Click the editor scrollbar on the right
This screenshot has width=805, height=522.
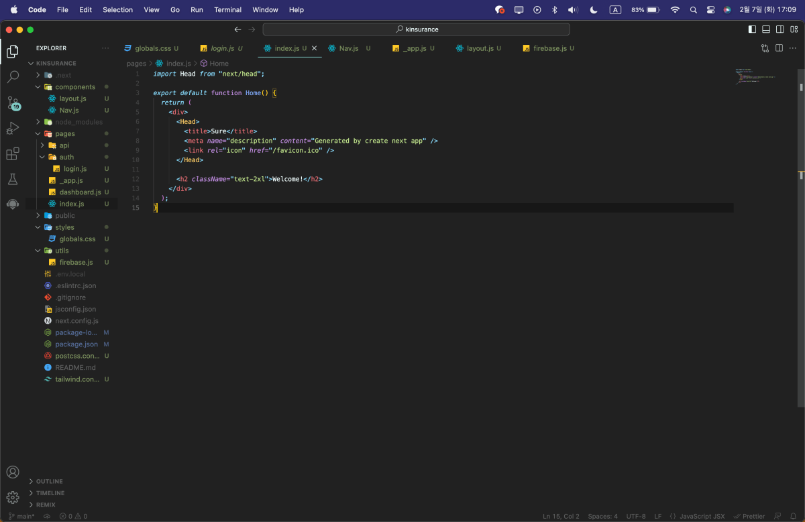(x=800, y=87)
